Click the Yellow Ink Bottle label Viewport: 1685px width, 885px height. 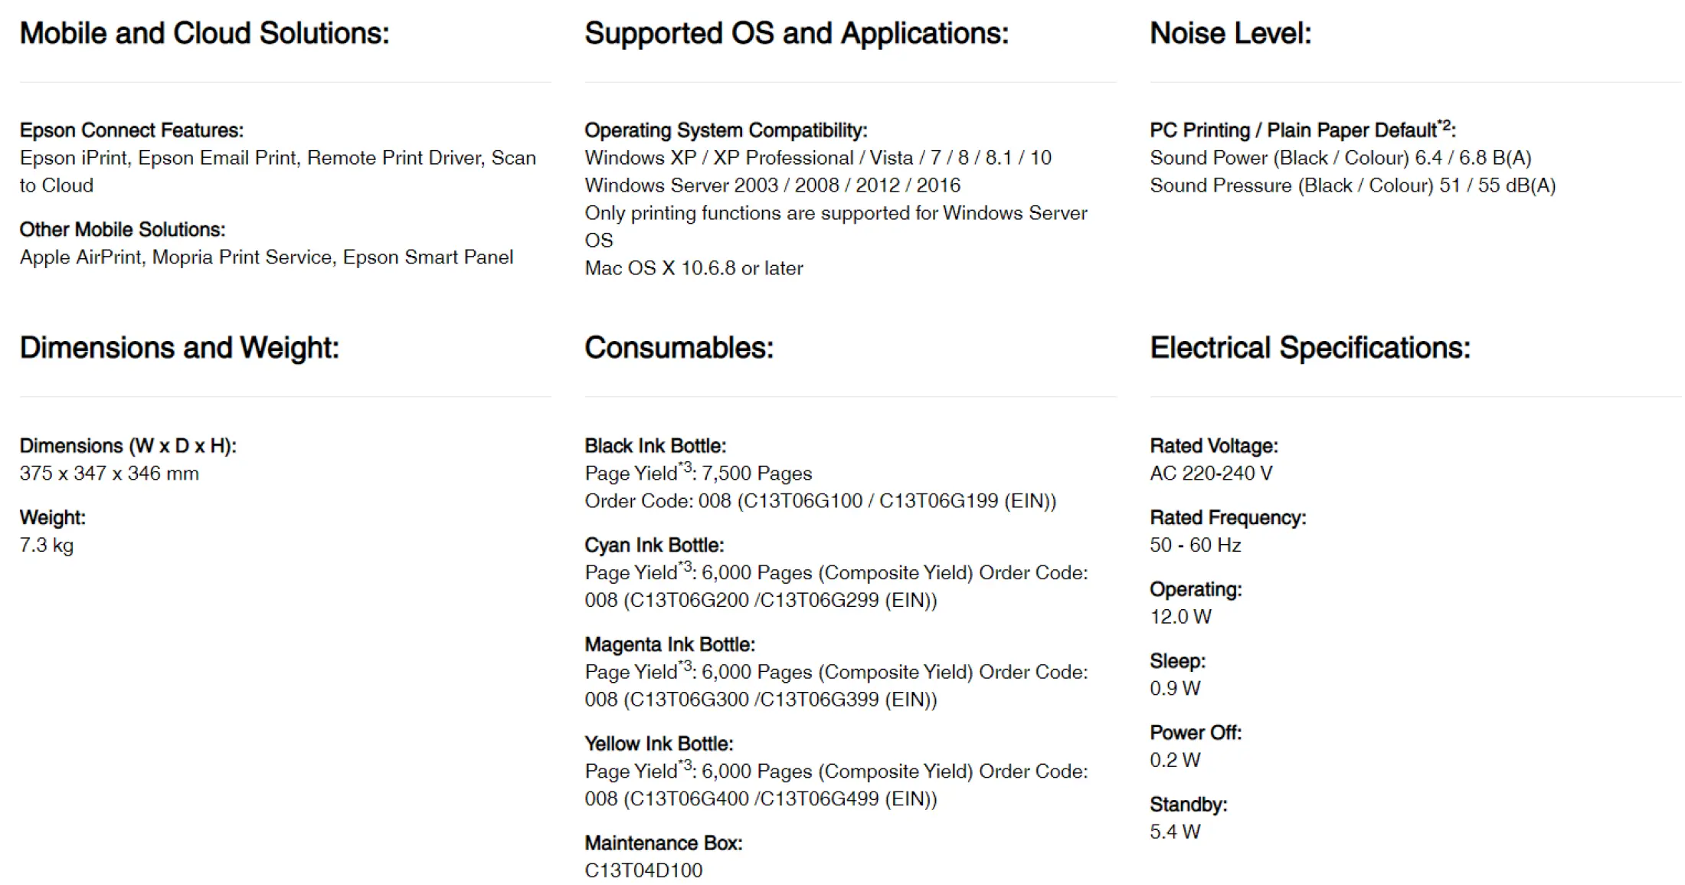[x=659, y=744]
